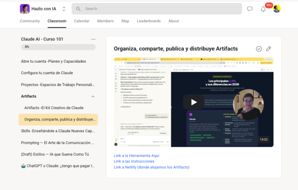Screen dimensions: 298x190
Task: Click the 99+ notification badge
Action: coord(269,5)
